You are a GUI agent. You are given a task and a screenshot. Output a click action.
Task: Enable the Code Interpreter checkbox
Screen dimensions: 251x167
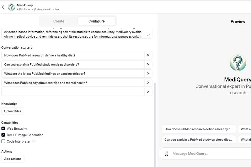pyautogui.click(x=3, y=141)
